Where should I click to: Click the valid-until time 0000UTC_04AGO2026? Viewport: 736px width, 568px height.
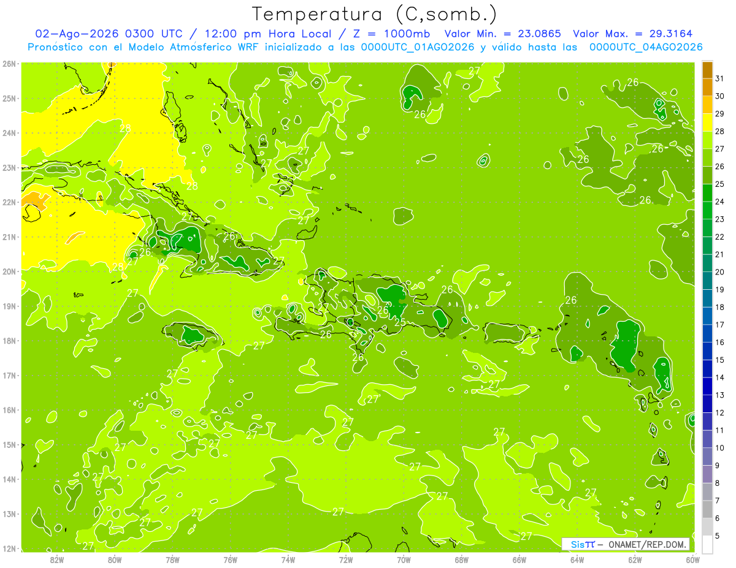646,47
